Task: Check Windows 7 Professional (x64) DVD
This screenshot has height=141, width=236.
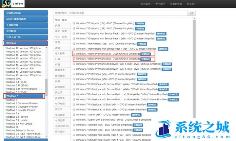Action: point(74,74)
